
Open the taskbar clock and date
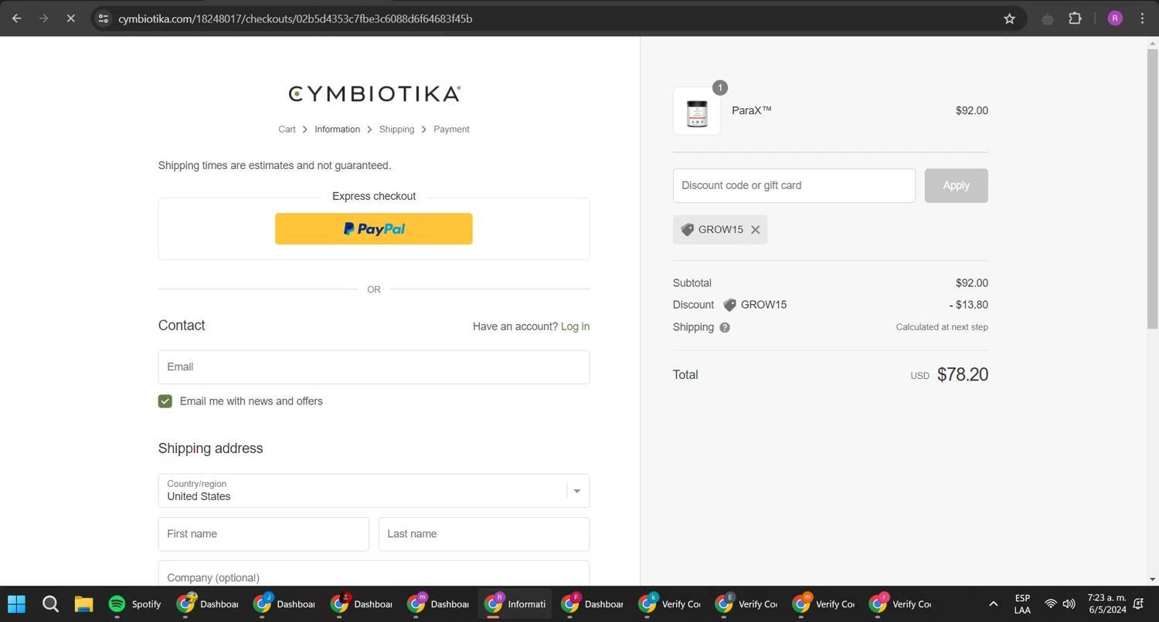click(1106, 604)
